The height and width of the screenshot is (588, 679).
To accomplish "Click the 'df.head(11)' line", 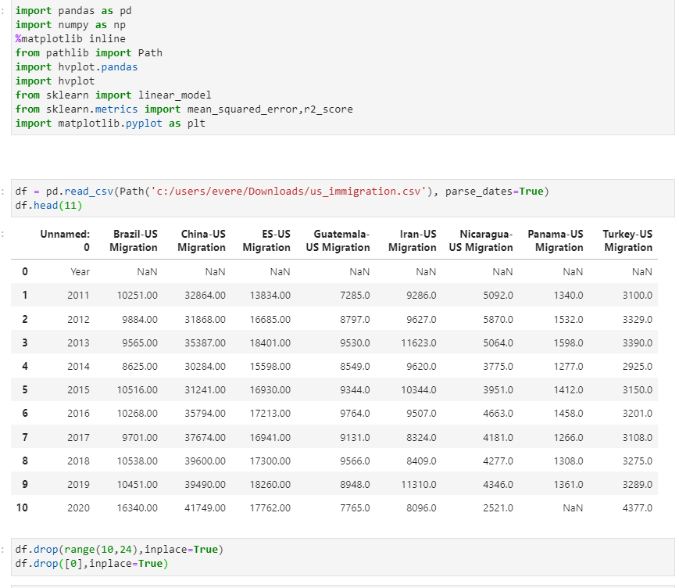I will point(48,205).
